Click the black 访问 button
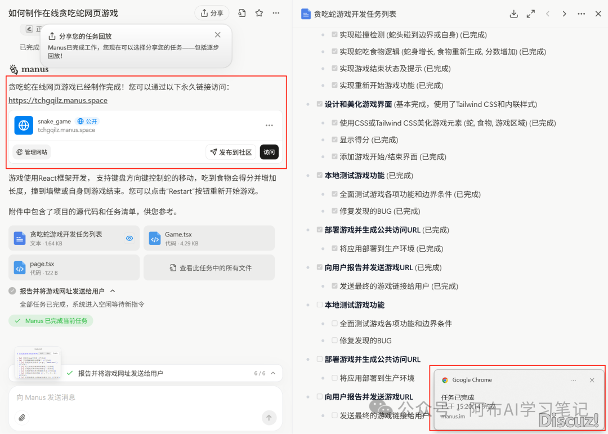The width and height of the screenshot is (608, 434). pyautogui.click(x=269, y=152)
